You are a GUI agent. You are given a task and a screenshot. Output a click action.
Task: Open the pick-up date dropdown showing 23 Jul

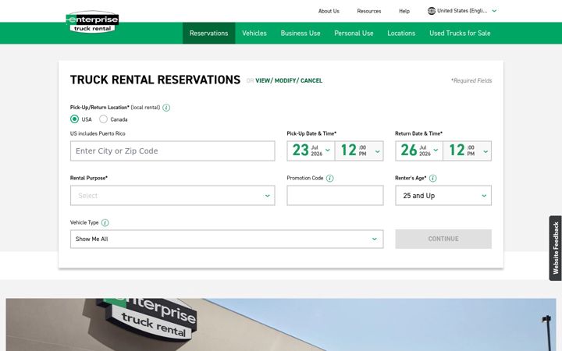[x=311, y=151]
